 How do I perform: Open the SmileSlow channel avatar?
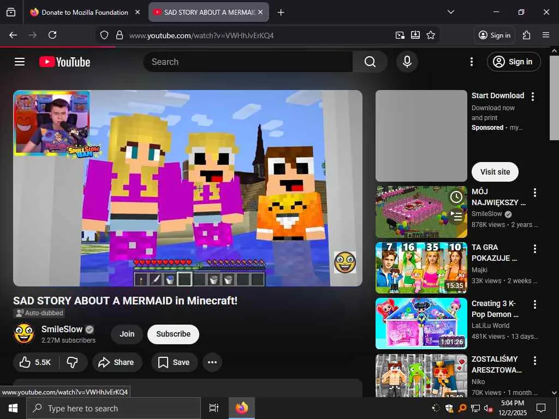24,334
